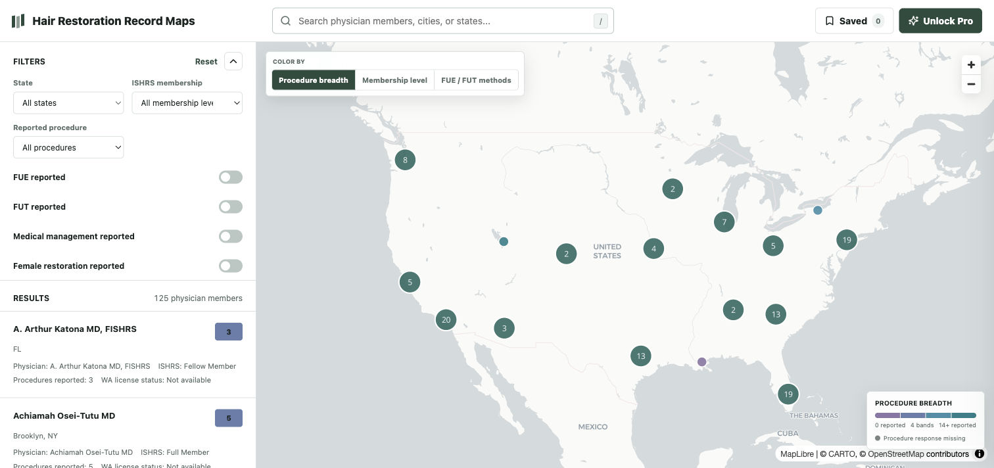Viewport: 994px width, 468px height.
Task: Collapse the Filters panel
Action: [233, 61]
